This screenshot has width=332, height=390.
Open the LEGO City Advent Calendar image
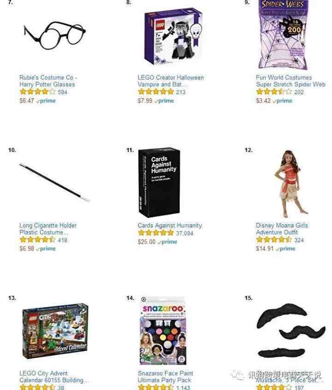pyautogui.click(x=55, y=331)
